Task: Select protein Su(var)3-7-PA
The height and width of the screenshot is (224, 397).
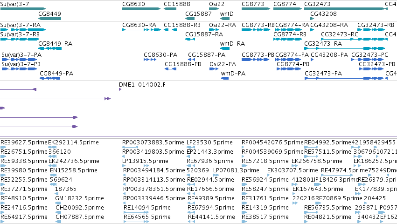Action: tap(21, 55)
